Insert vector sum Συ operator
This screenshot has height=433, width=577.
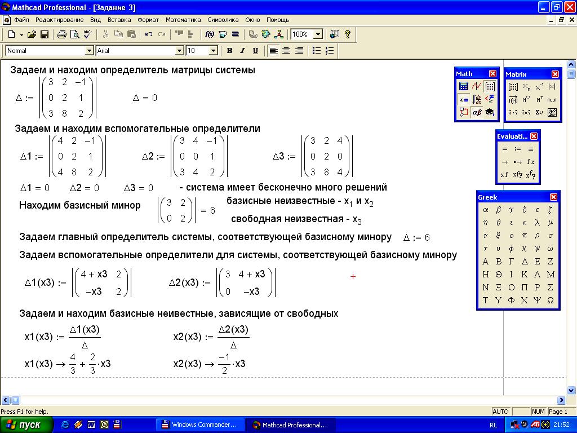(539, 112)
